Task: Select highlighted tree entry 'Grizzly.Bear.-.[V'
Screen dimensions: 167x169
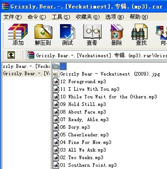Action: pos(26,73)
